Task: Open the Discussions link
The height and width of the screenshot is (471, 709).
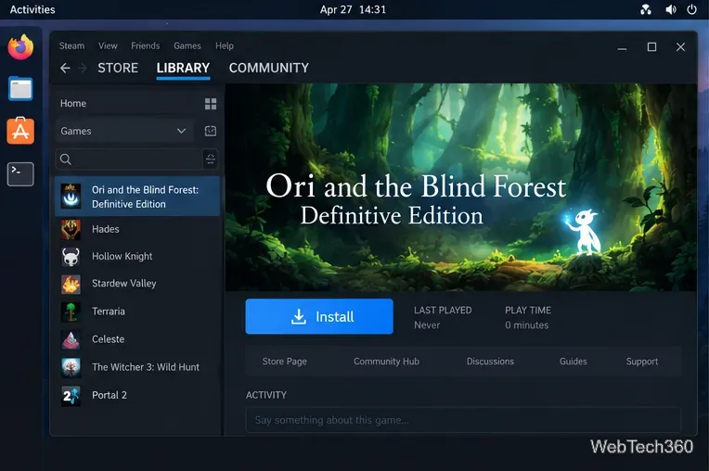Action: click(490, 362)
